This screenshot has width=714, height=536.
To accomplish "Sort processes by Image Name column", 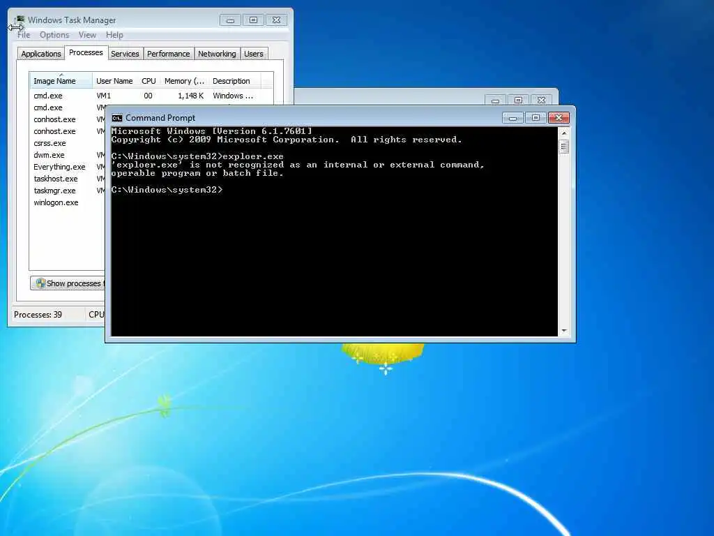I will coord(61,81).
